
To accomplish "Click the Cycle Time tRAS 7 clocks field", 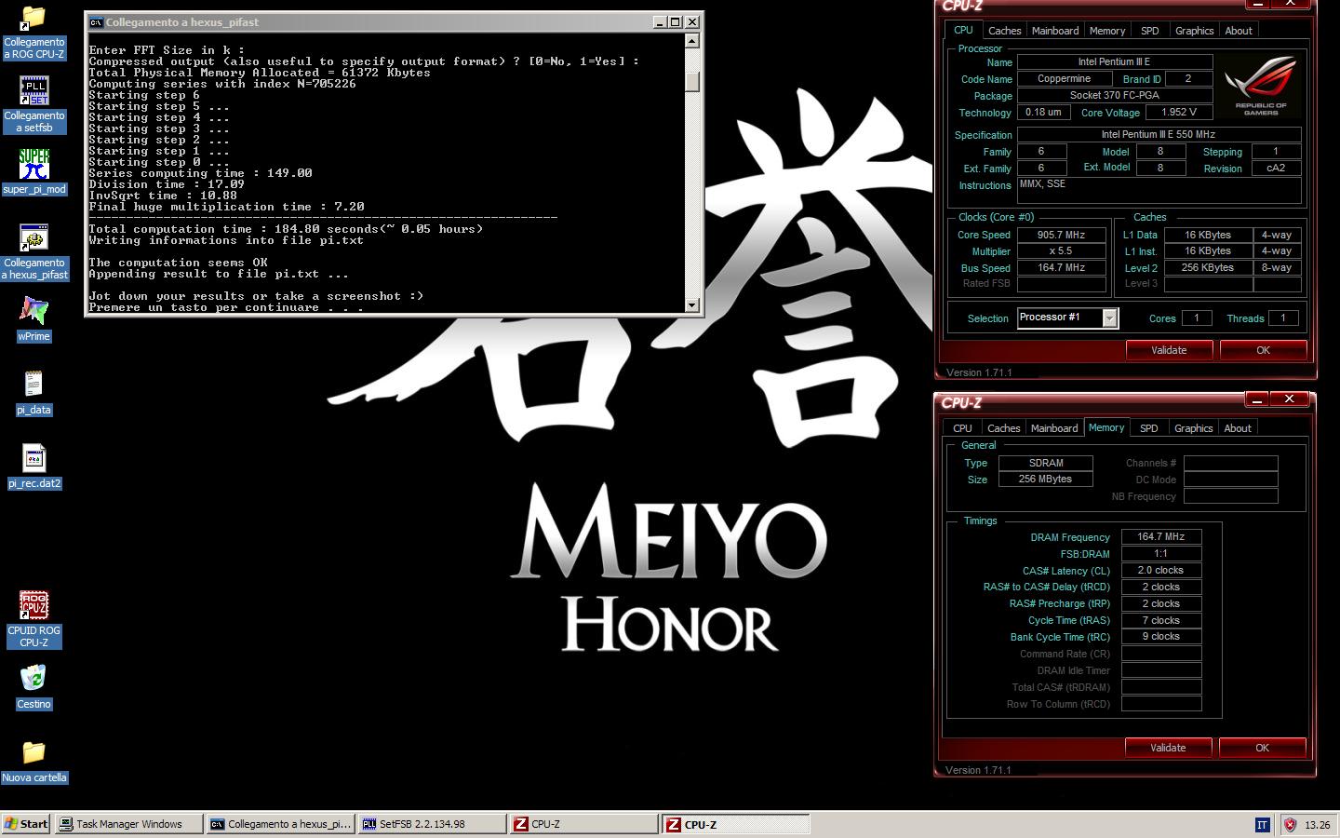I will pos(1161,620).
